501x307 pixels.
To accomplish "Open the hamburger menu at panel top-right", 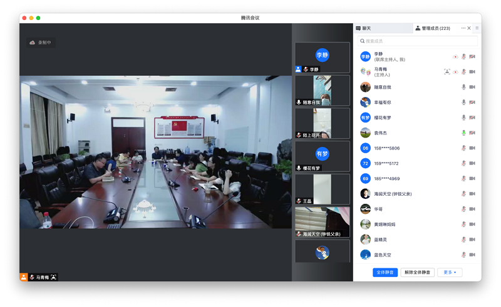I will [477, 28].
